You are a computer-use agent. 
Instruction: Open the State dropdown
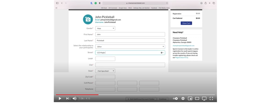point(105,71)
